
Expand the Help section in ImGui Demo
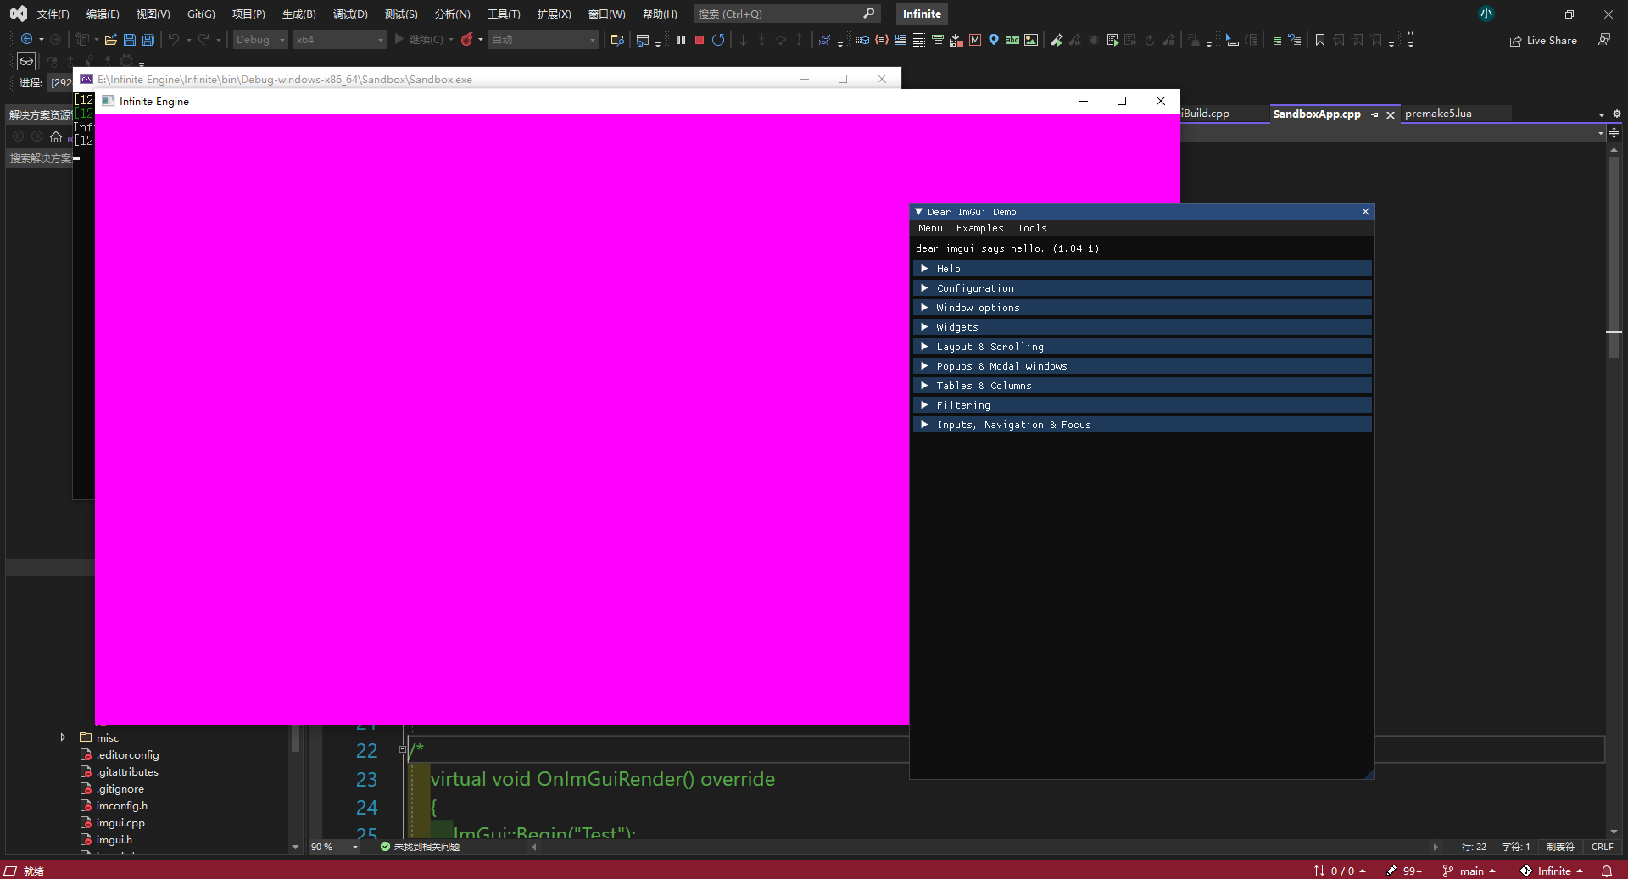click(1142, 269)
